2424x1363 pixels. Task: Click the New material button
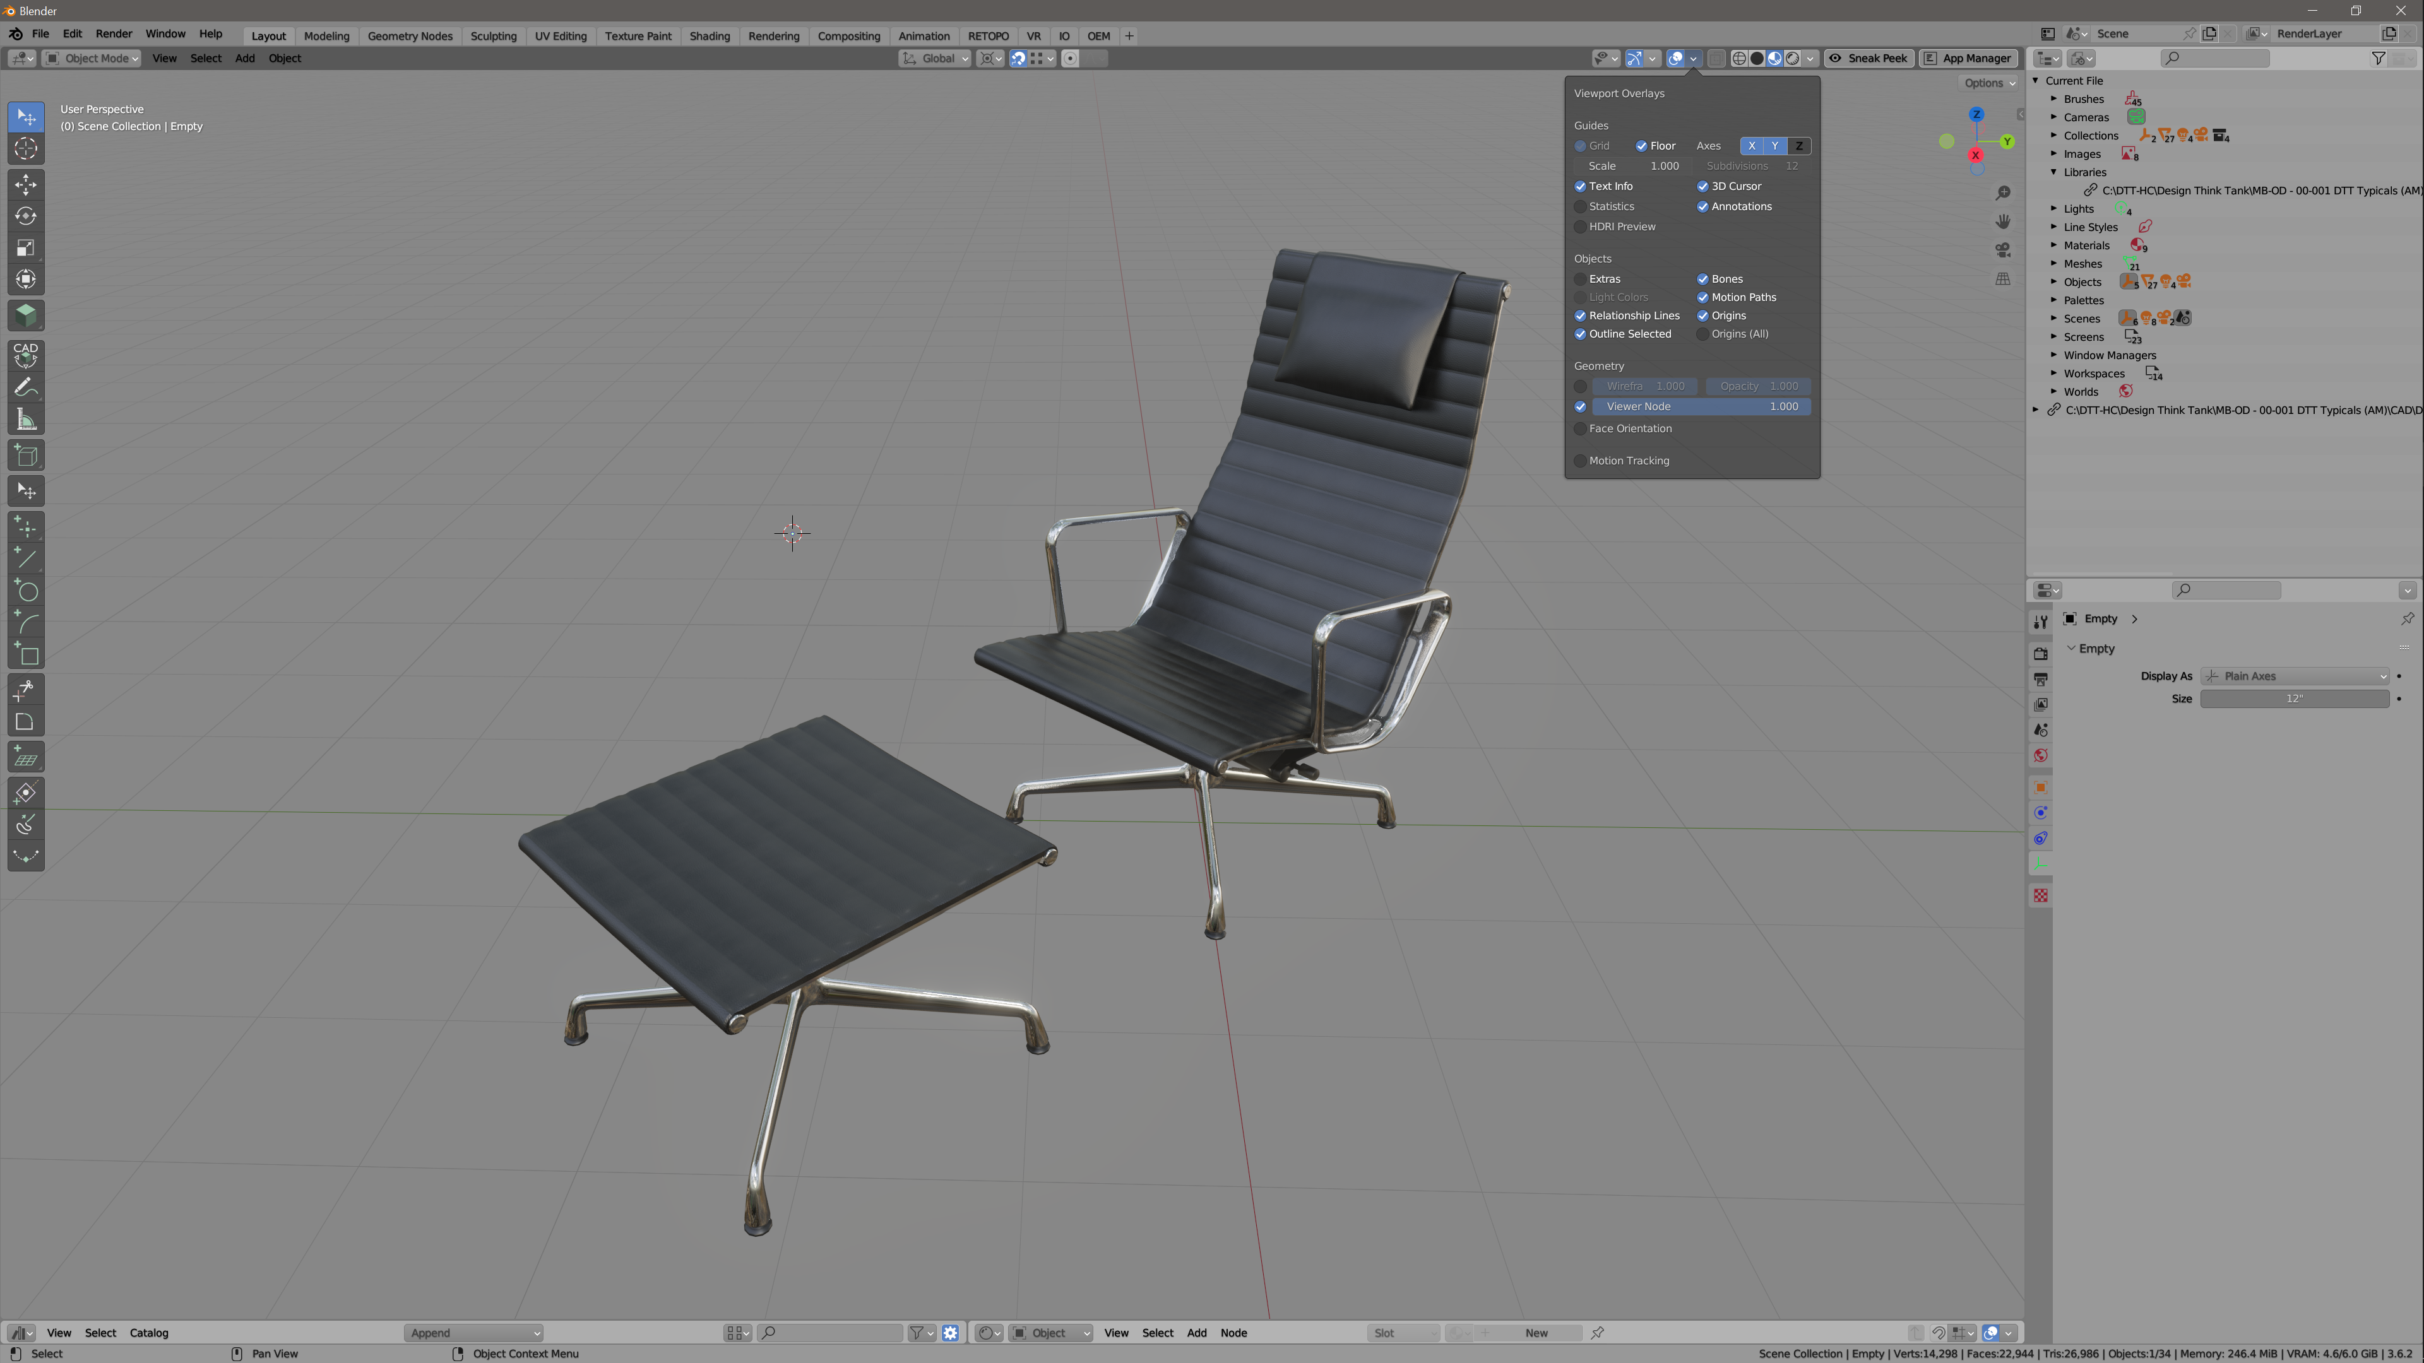(1536, 1333)
